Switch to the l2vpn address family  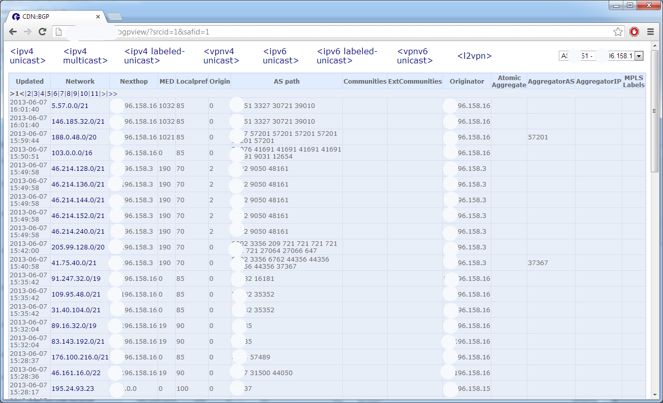(x=472, y=56)
